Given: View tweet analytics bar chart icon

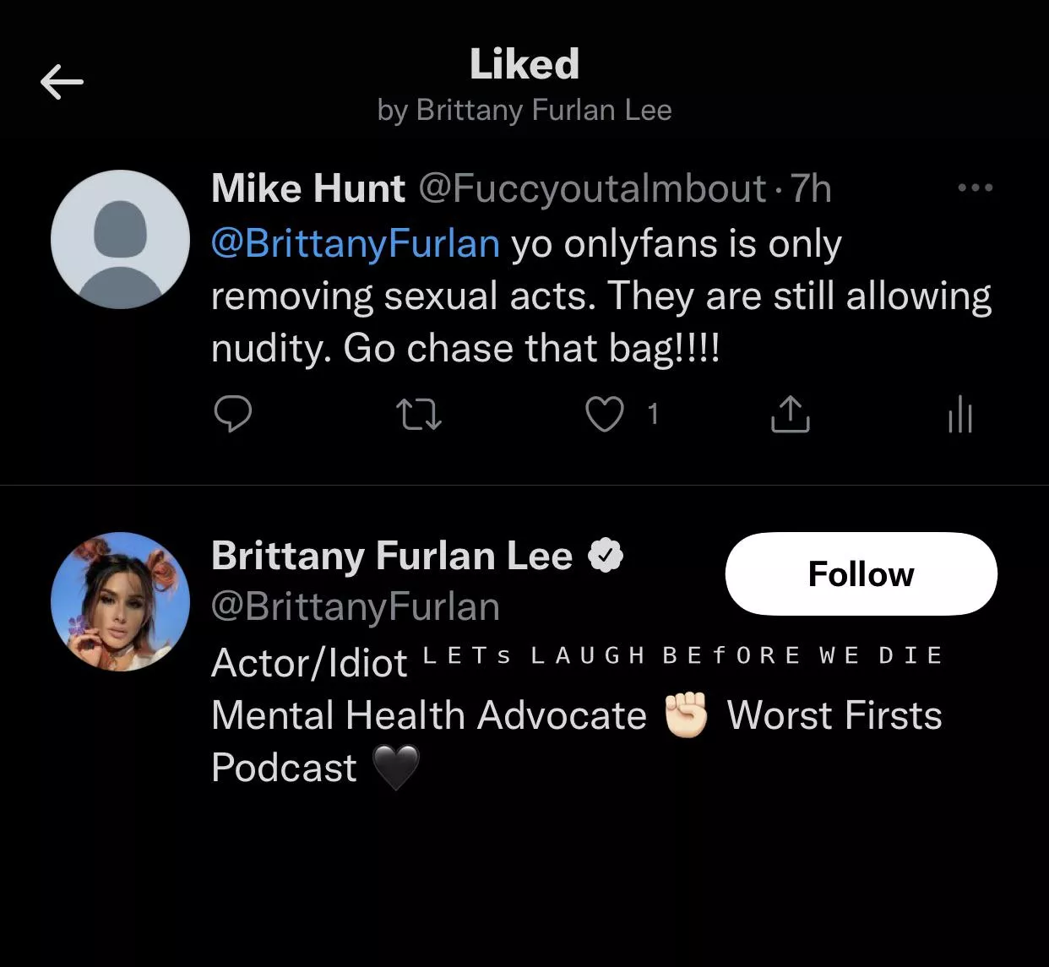Looking at the screenshot, I should tap(960, 415).
